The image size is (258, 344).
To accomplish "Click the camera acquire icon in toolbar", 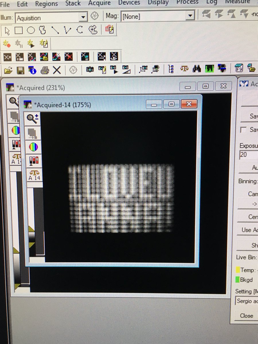I will 90,69.
